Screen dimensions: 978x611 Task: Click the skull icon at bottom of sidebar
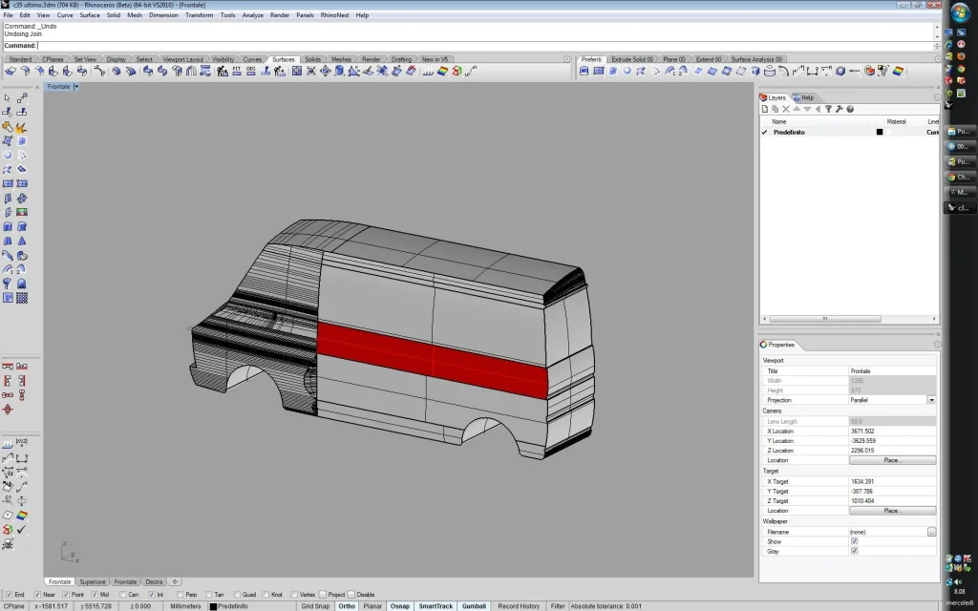tap(8, 544)
